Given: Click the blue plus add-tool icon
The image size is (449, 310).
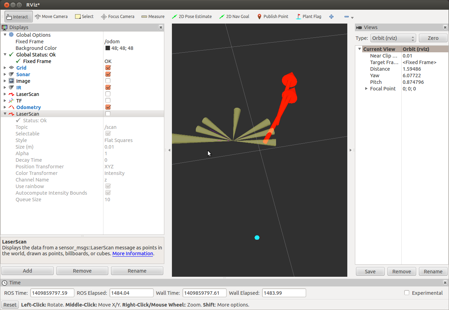Looking at the screenshot, I should [331, 17].
